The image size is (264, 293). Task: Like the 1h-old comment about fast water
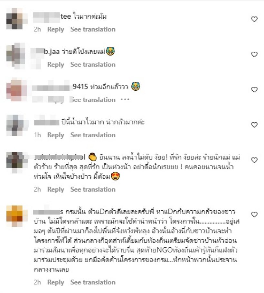click(254, 125)
